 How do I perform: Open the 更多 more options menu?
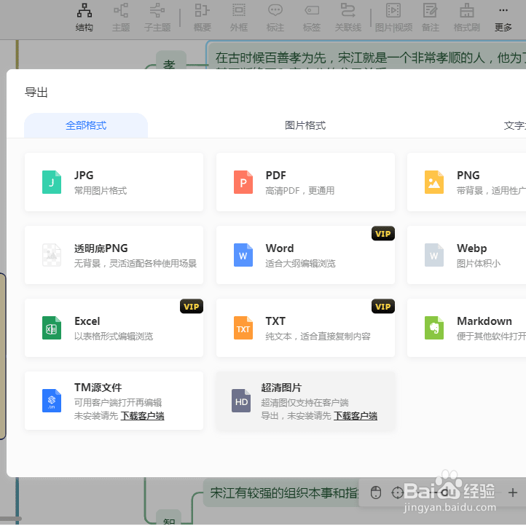[x=503, y=17]
